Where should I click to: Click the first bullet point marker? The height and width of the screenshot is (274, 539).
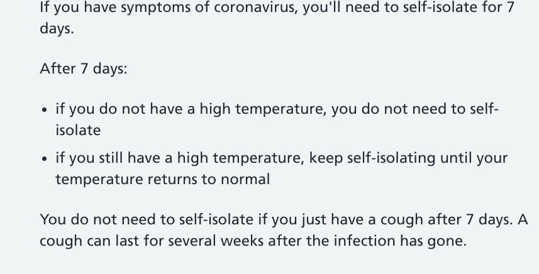pyautogui.click(x=44, y=110)
